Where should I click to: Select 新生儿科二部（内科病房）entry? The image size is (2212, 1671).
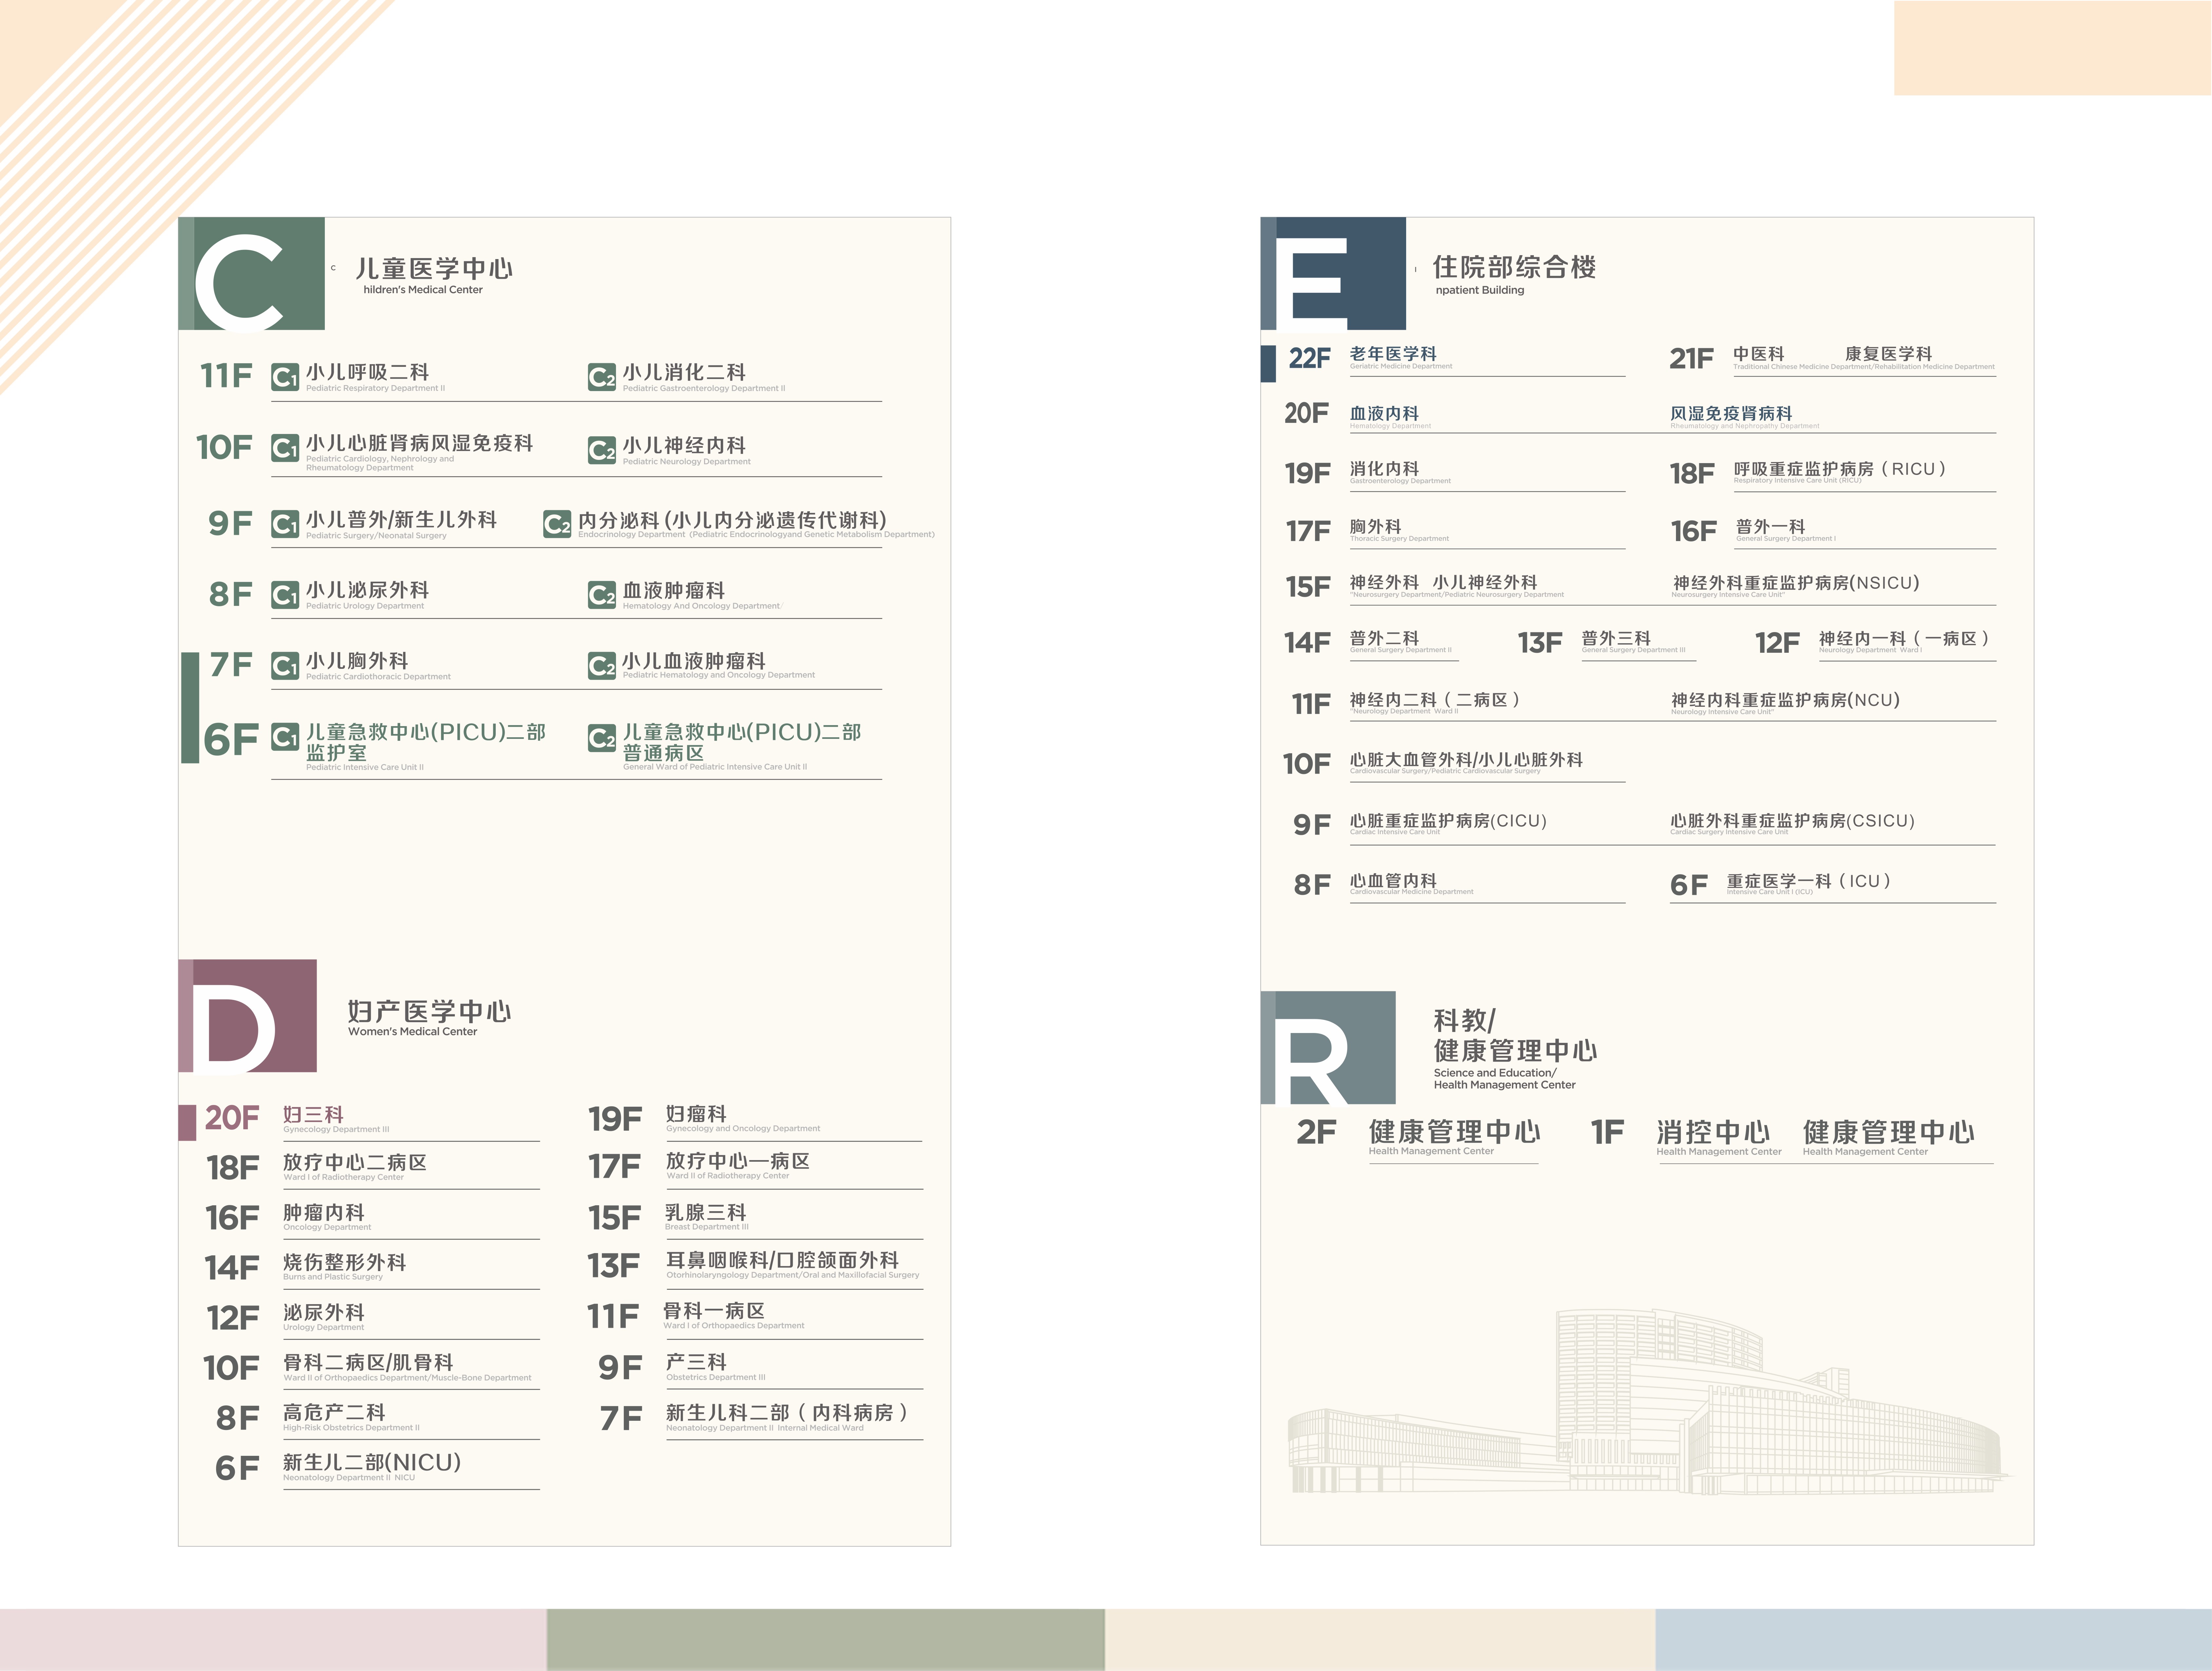(x=788, y=1412)
